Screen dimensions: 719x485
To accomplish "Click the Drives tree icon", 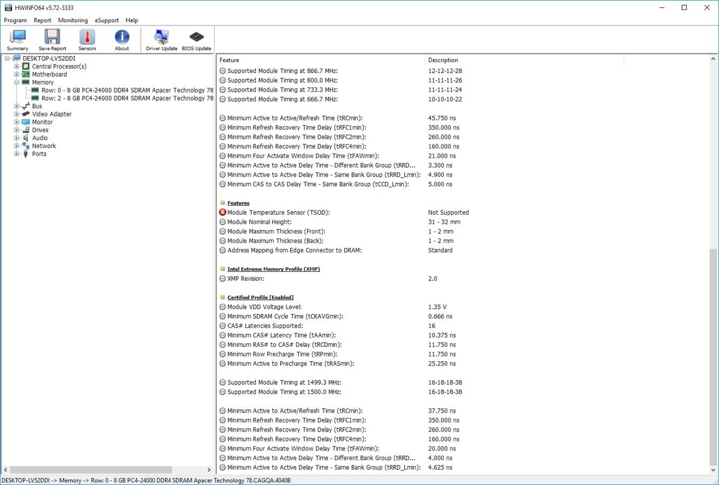I will 26,130.
